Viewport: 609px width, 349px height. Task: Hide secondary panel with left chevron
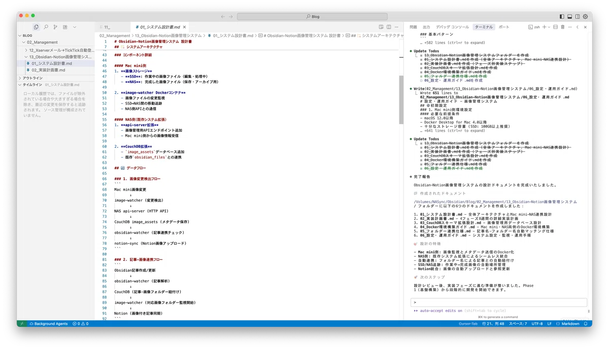point(578,27)
